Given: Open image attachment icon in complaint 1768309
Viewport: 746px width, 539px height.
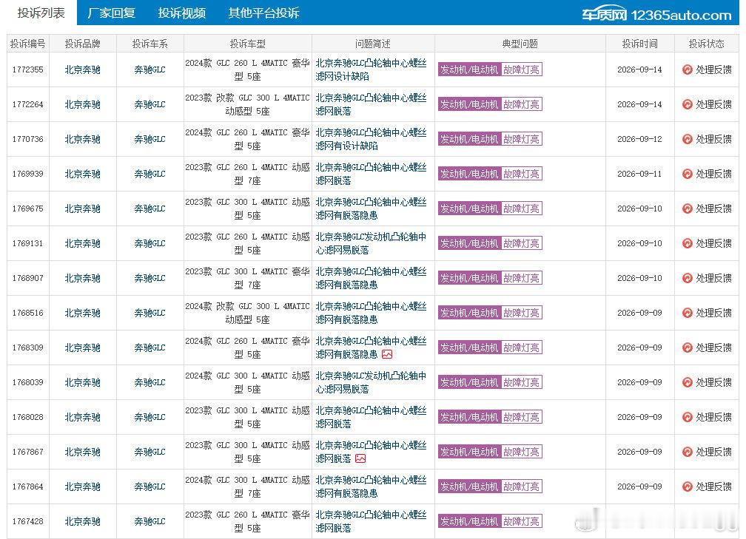Looking at the screenshot, I should pos(387,354).
